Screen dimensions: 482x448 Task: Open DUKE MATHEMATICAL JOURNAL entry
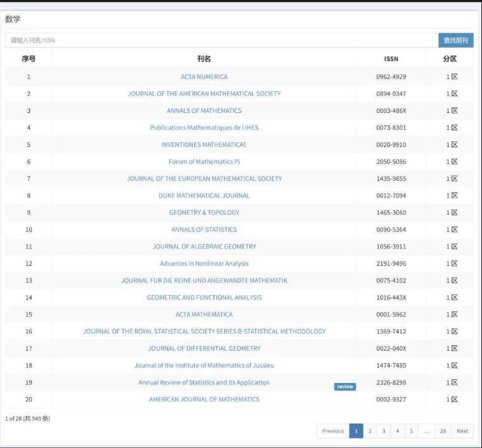tap(204, 196)
